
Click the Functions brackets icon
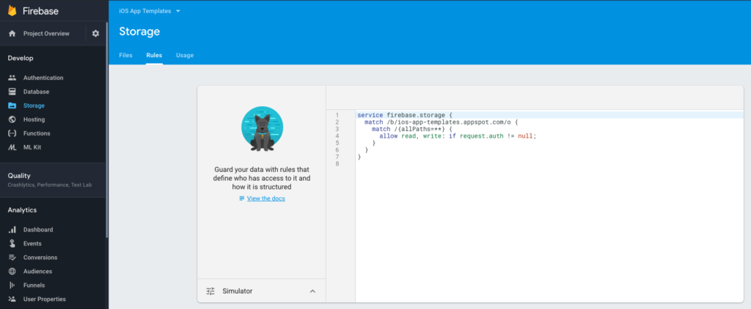point(12,133)
